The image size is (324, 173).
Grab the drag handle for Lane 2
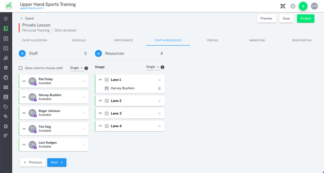100,101
